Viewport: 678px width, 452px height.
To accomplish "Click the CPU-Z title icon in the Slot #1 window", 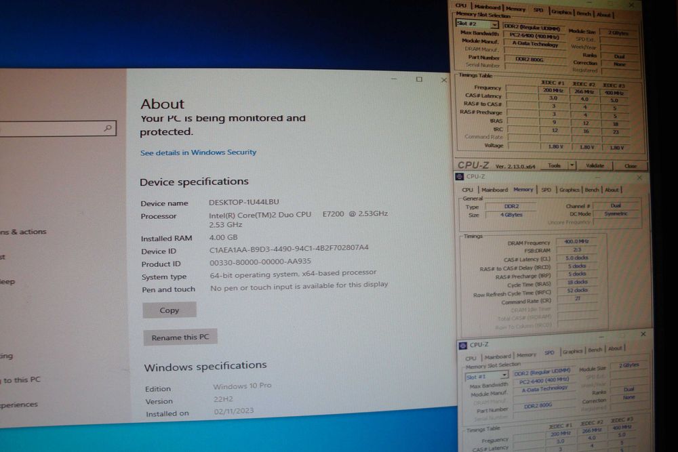I will point(463,345).
